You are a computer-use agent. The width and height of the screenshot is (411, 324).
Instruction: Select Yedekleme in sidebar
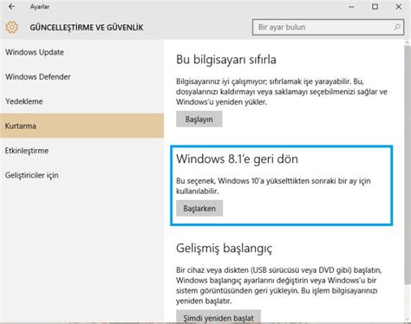(x=24, y=101)
